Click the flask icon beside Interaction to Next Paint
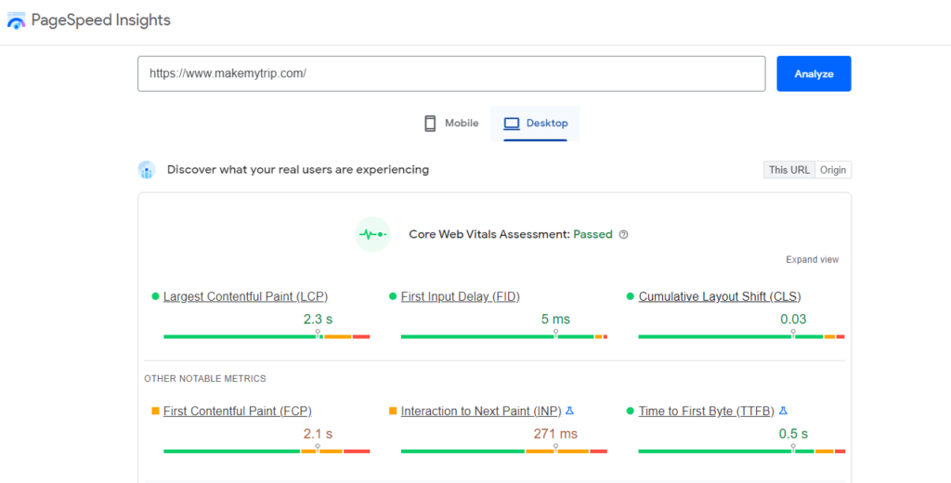 coord(569,411)
